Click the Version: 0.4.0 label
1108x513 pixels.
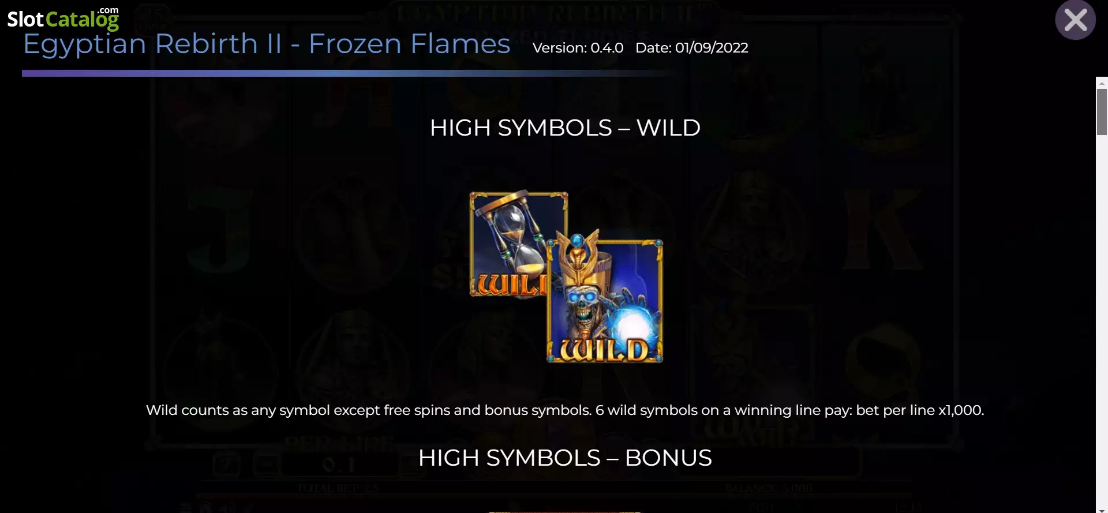click(578, 48)
